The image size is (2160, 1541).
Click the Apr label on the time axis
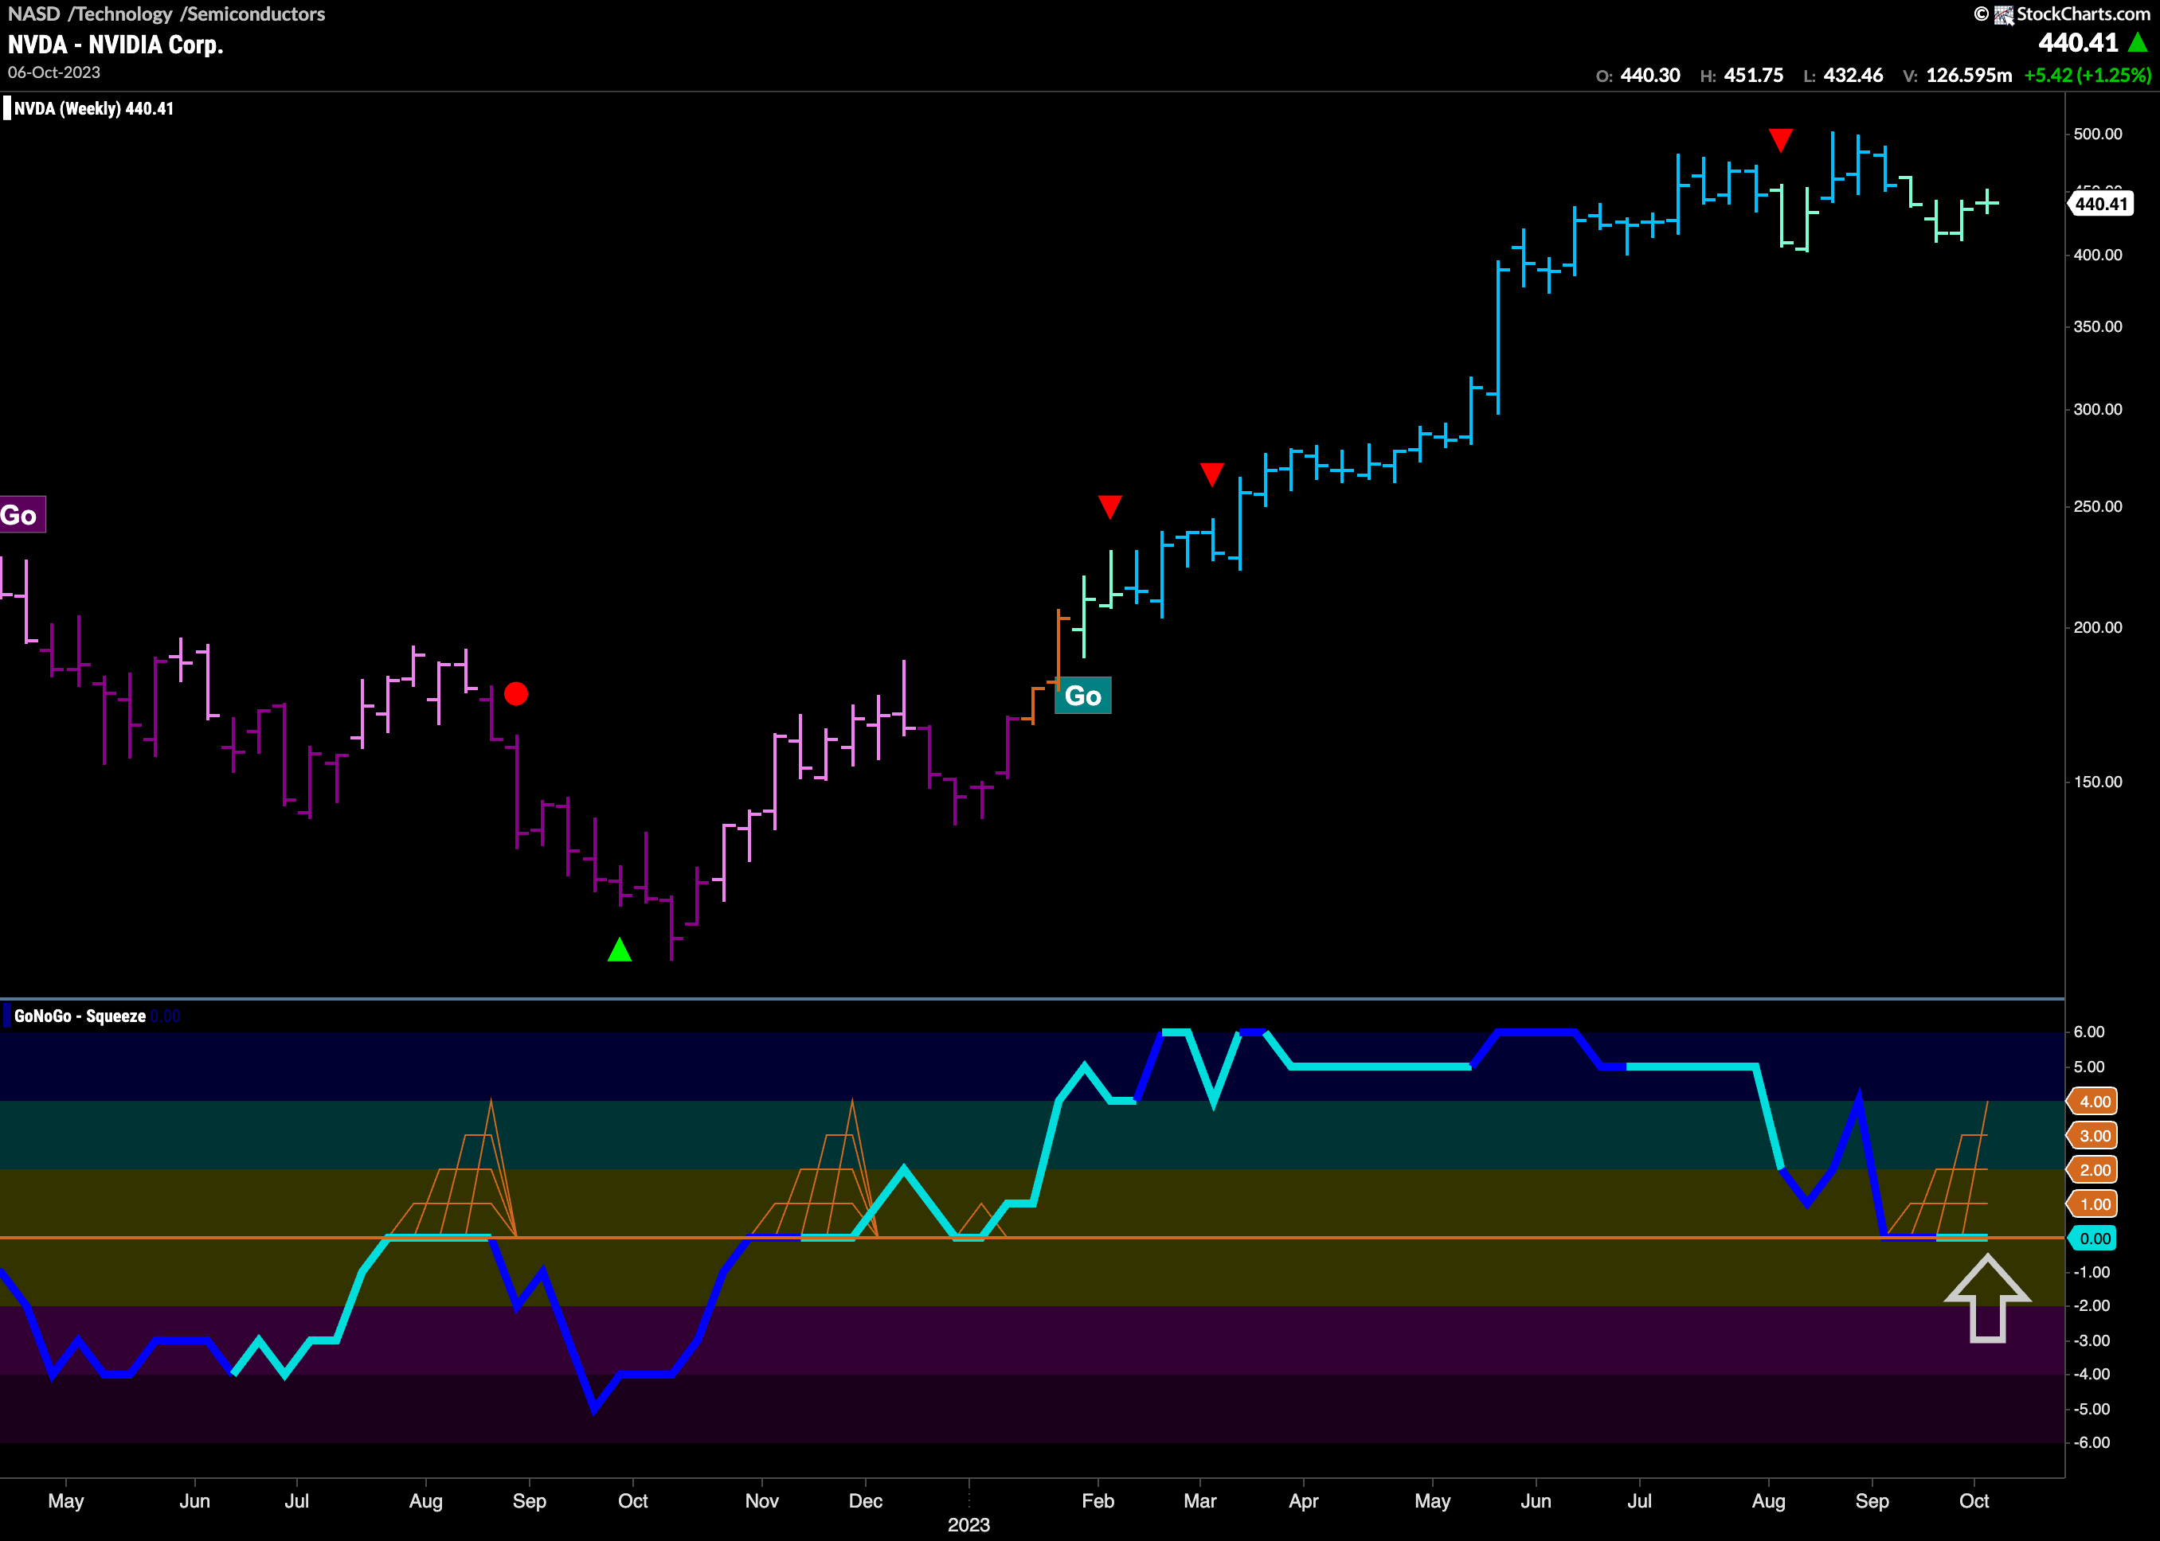coord(1304,1501)
